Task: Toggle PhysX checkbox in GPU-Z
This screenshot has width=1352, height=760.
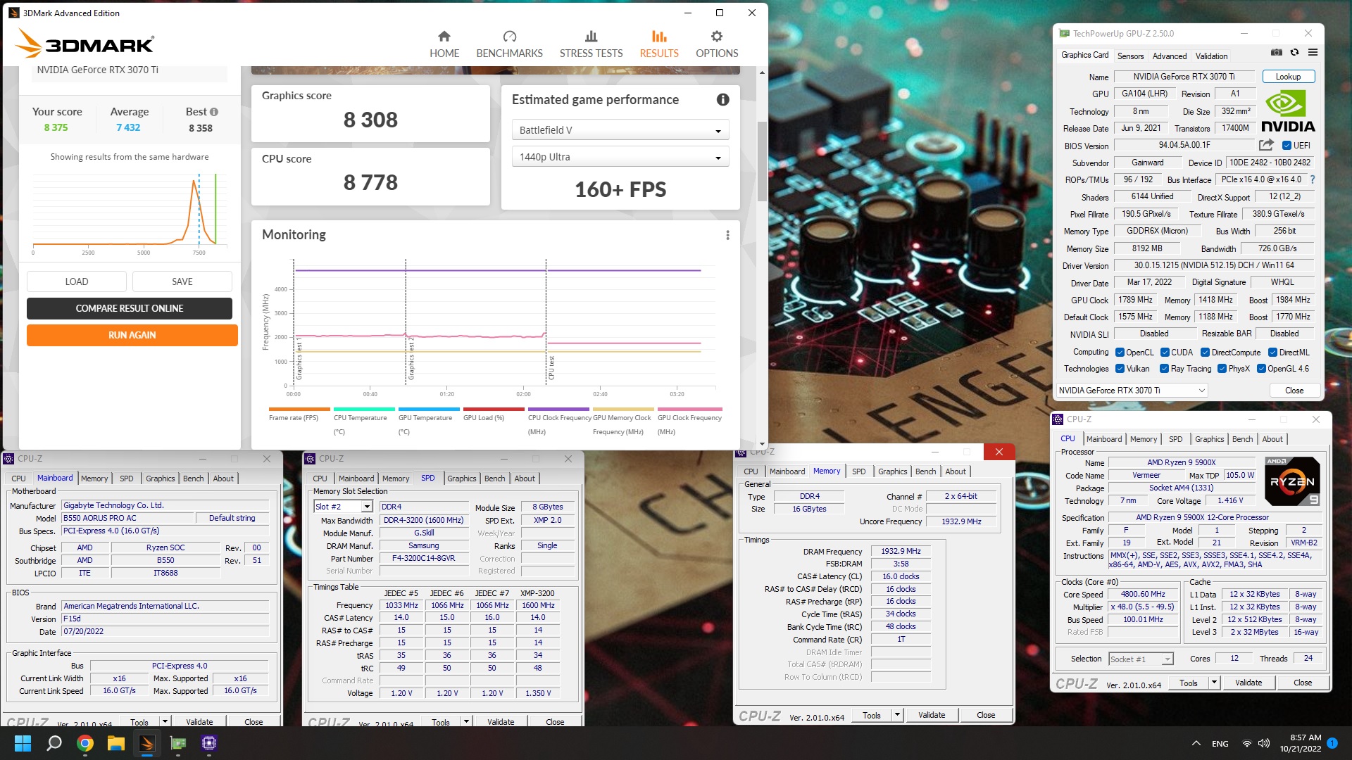Action: click(1222, 369)
